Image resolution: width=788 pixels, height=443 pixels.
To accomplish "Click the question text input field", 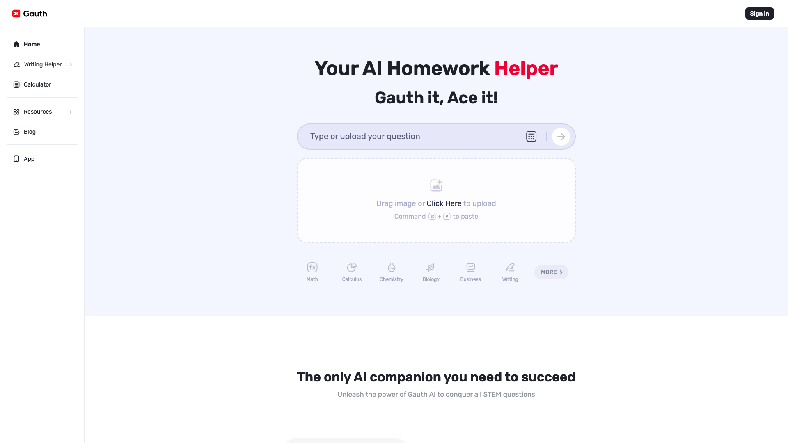I will (x=411, y=136).
